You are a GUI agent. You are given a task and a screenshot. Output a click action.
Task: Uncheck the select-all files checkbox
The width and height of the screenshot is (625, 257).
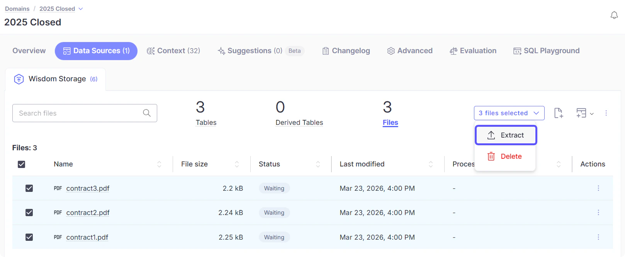click(22, 164)
